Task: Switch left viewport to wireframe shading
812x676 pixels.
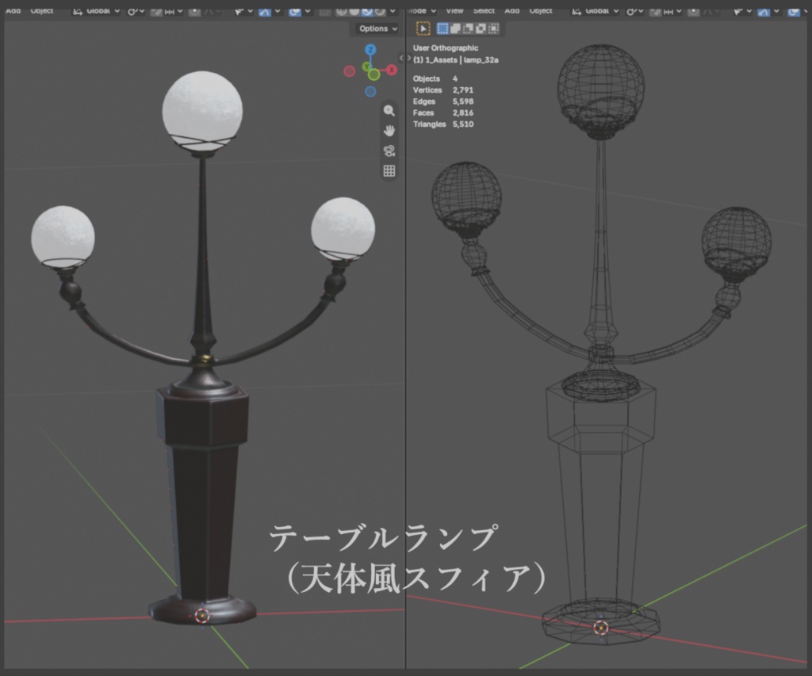Action: point(341,11)
